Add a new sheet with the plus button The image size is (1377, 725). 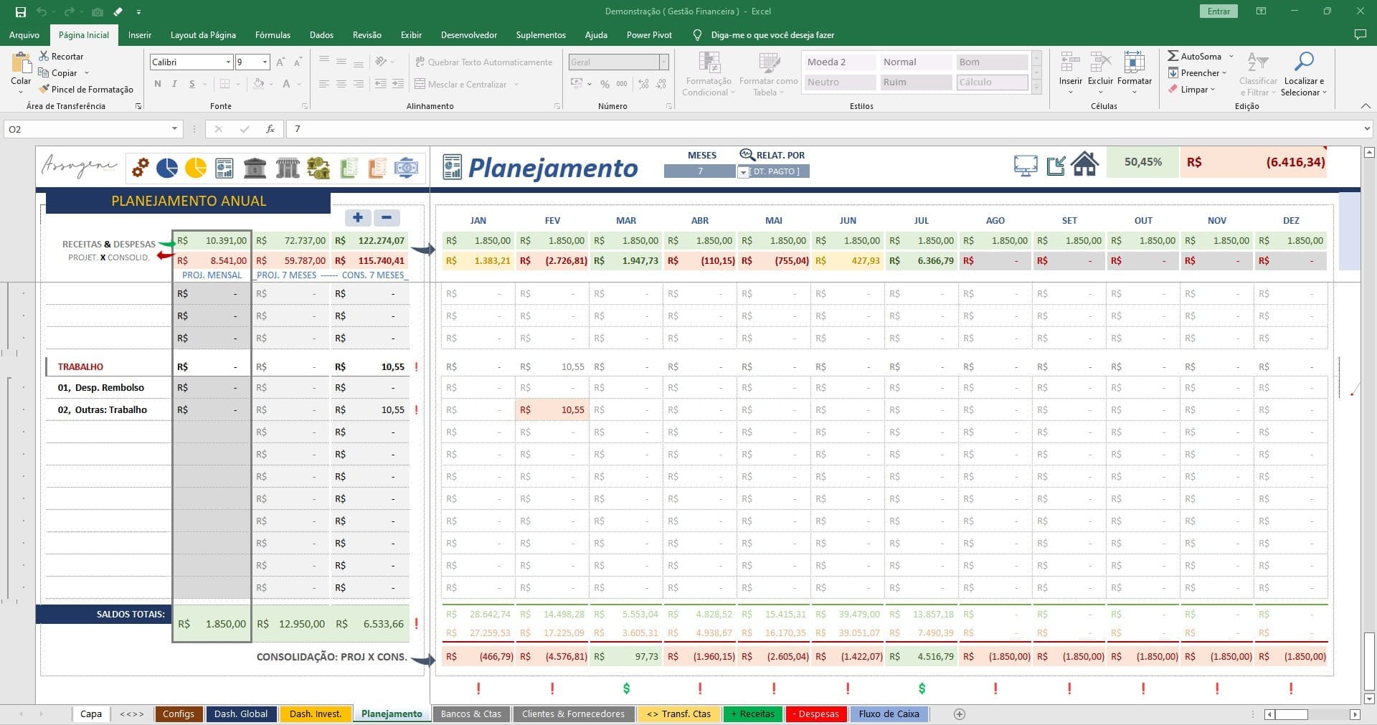[960, 714]
